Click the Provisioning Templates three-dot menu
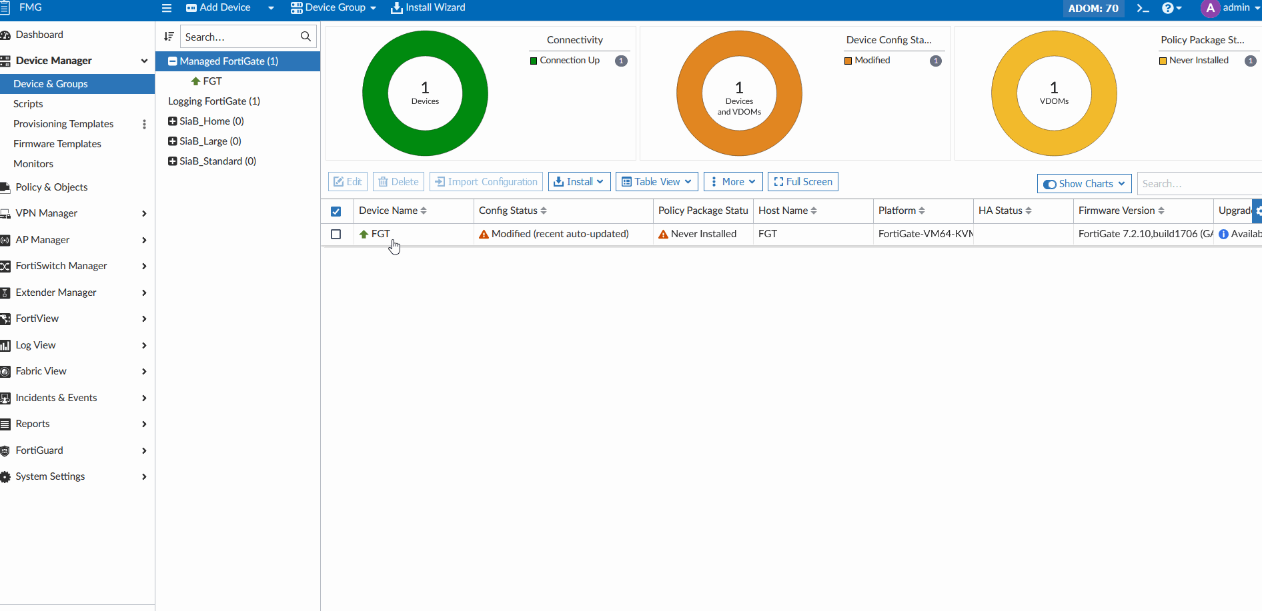1262x611 pixels. pyautogui.click(x=144, y=124)
